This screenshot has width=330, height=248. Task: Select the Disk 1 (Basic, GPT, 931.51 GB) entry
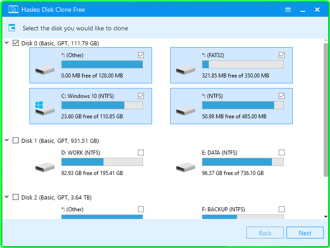[x=60, y=141]
